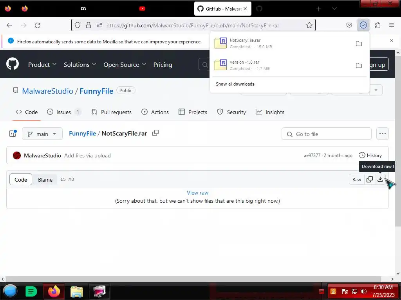Open the more file actions menu
The width and height of the screenshot is (401, 300).
[382, 134]
